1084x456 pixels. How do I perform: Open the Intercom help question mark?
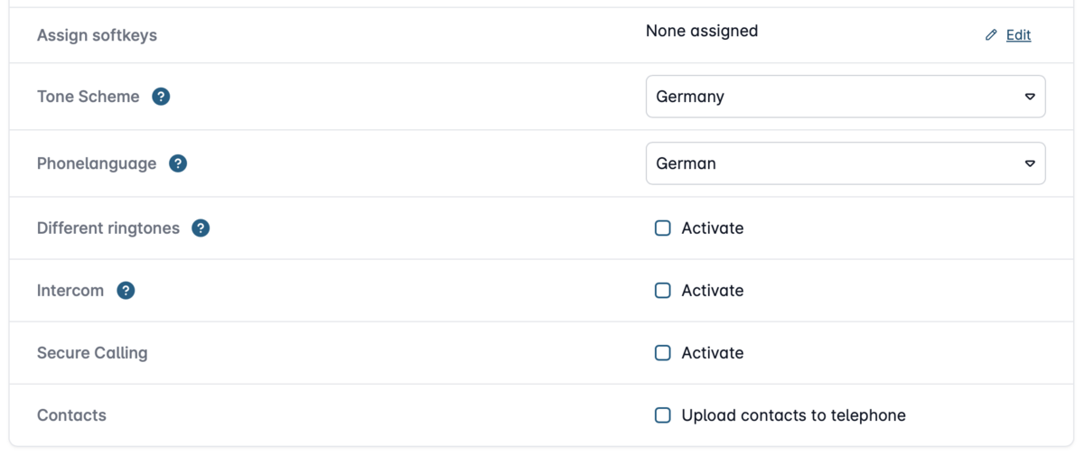click(126, 291)
